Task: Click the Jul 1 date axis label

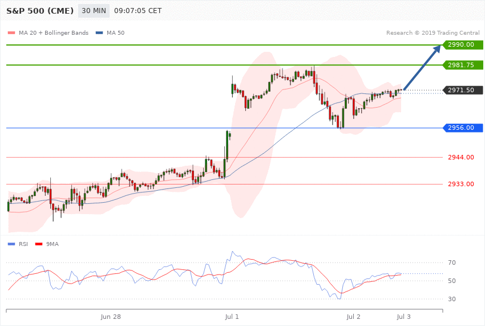Action: pos(232,317)
